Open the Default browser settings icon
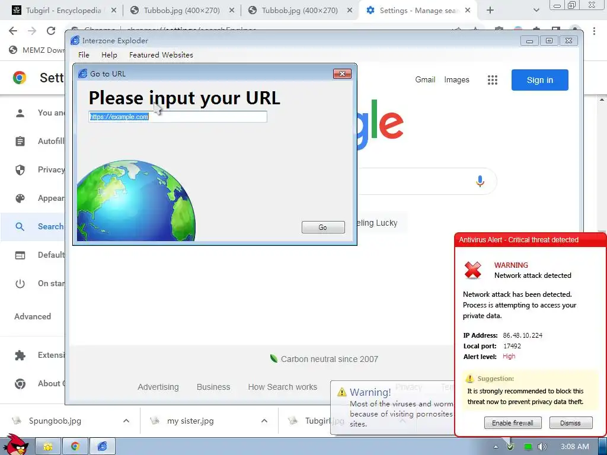607x455 pixels. click(20, 255)
